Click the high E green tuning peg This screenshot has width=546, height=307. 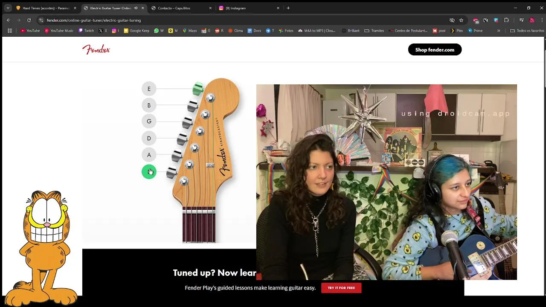pos(197,89)
